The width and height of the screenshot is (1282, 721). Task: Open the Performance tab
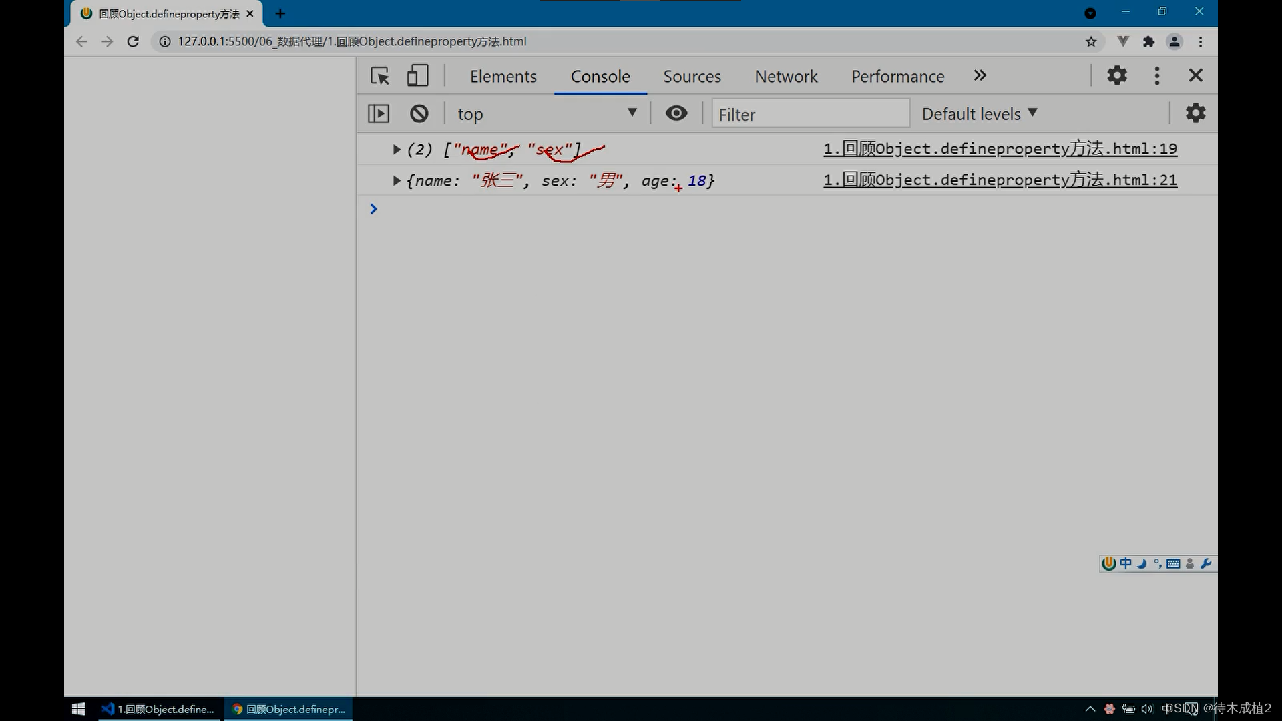click(x=897, y=77)
